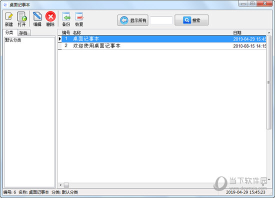Select row 2 欢迎使用桌面记事本
Viewport: 275px width, 198px height.
tap(164, 46)
